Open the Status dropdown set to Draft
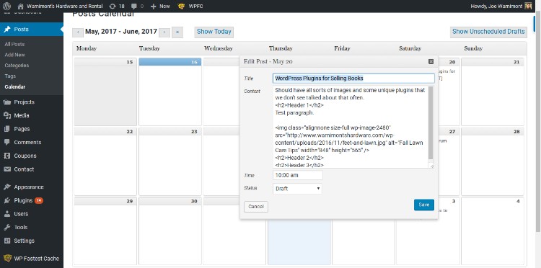The height and width of the screenshot is (268, 541). 297,189
